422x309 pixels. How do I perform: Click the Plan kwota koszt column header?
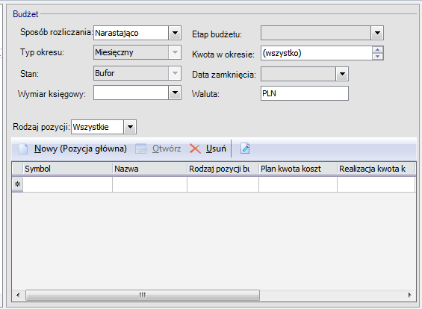pyautogui.click(x=298, y=169)
